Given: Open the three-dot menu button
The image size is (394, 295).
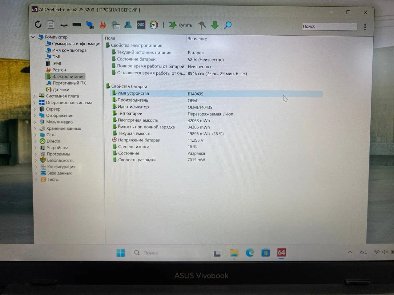Looking at the screenshot, I should point(365,27).
